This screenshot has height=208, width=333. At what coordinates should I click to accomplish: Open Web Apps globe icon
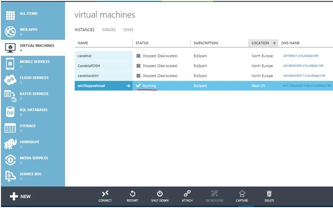(10, 31)
